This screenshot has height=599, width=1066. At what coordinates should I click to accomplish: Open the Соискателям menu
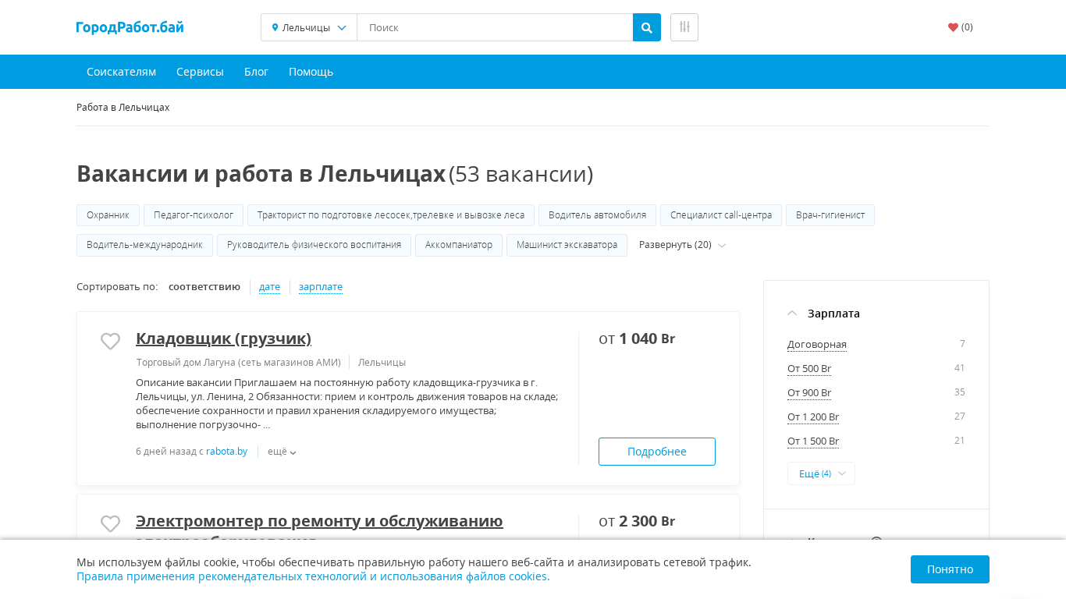pos(121,72)
